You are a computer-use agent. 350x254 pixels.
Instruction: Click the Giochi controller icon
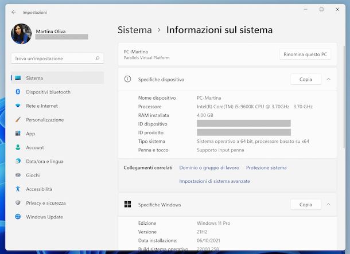(18, 175)
